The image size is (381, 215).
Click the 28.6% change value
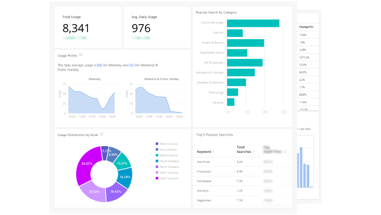point(303,95)
